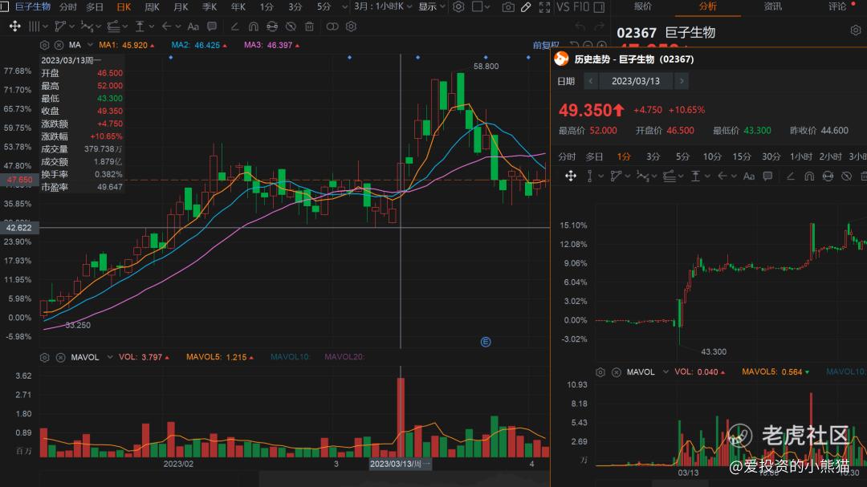This screenshot has width=867, height=487.
Task: Toggle magnet snap mode in main toolbar
Action: [253, 26]
